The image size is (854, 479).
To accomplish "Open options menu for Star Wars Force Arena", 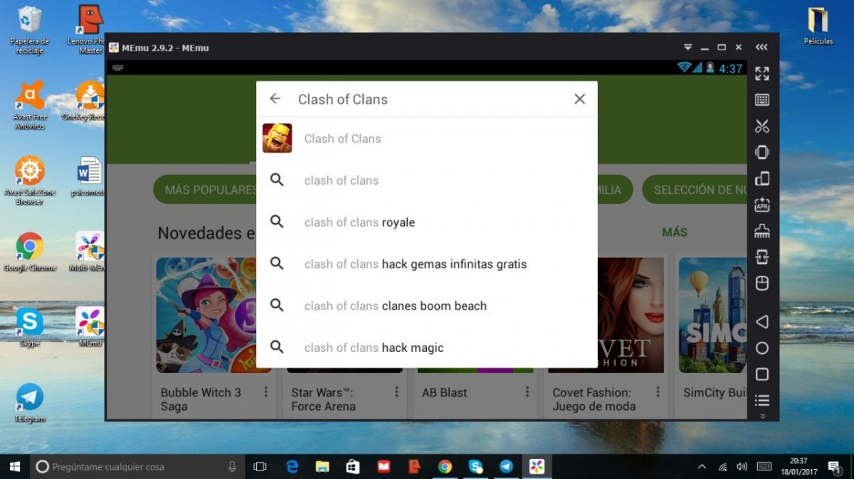I will coord(396,392).
